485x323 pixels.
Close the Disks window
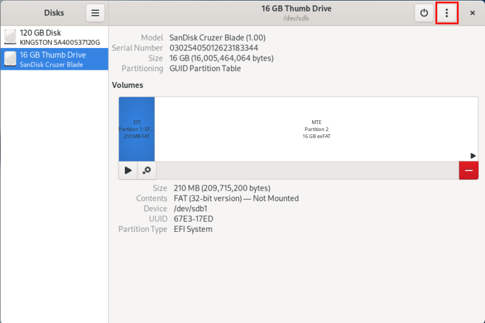tap(472, 13)
